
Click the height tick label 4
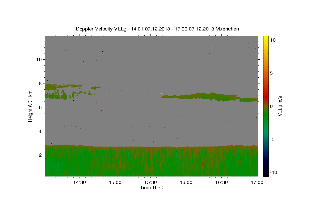(x=40, y=131)
